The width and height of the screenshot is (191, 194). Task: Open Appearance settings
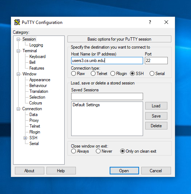40,80
